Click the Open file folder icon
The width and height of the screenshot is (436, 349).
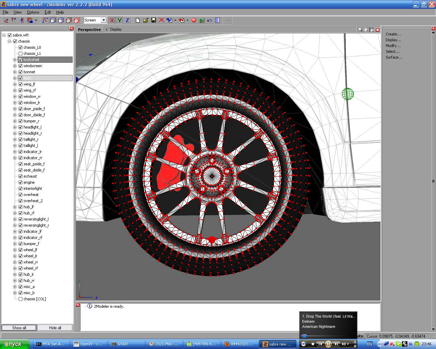[x=146, y=20]
